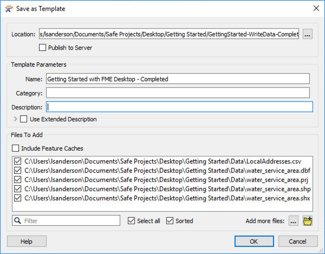The image size is (325, 254).
Task: Expand the Extended Description arrow
Action: (x=15, y=119)
